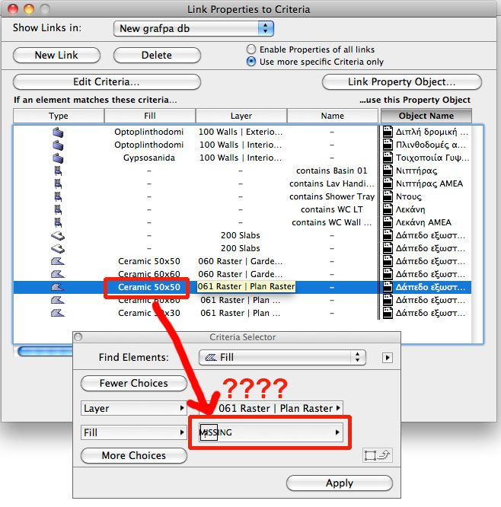501x507 pixels.
Task: Click the Delete button
Action: (157, 56)
